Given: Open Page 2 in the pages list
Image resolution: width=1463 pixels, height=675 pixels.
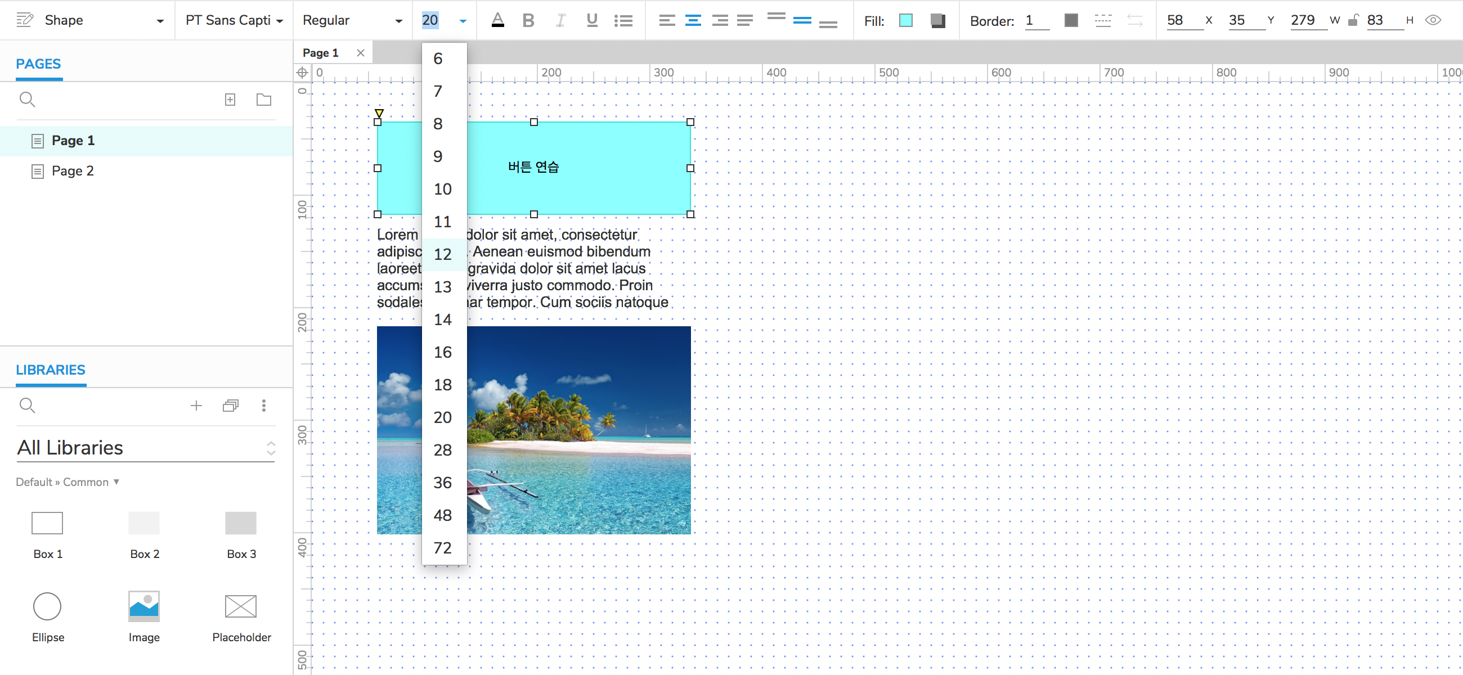Looking at the screenshot, I should click(72, 171).
